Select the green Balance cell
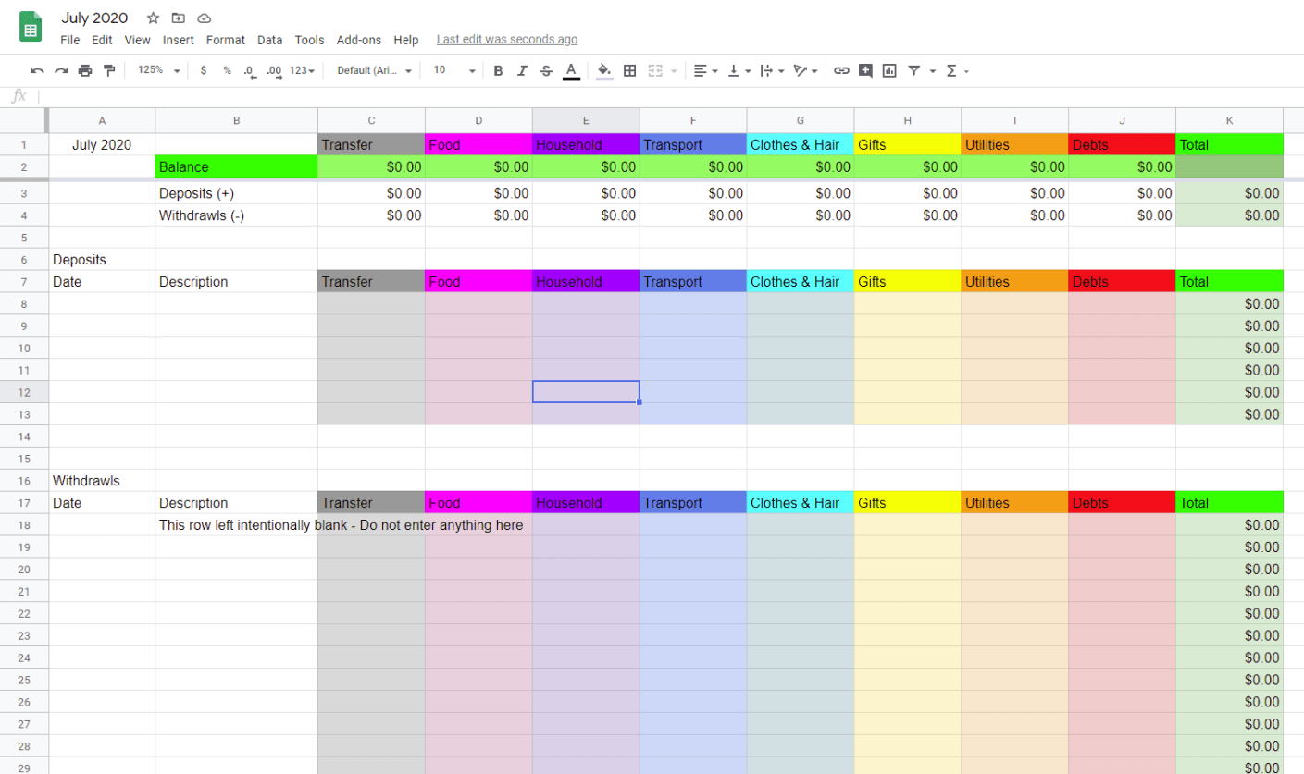Image resolution: width=1304 pixels, height=774 pixels. pyautogui.click(x=237, y=166)
